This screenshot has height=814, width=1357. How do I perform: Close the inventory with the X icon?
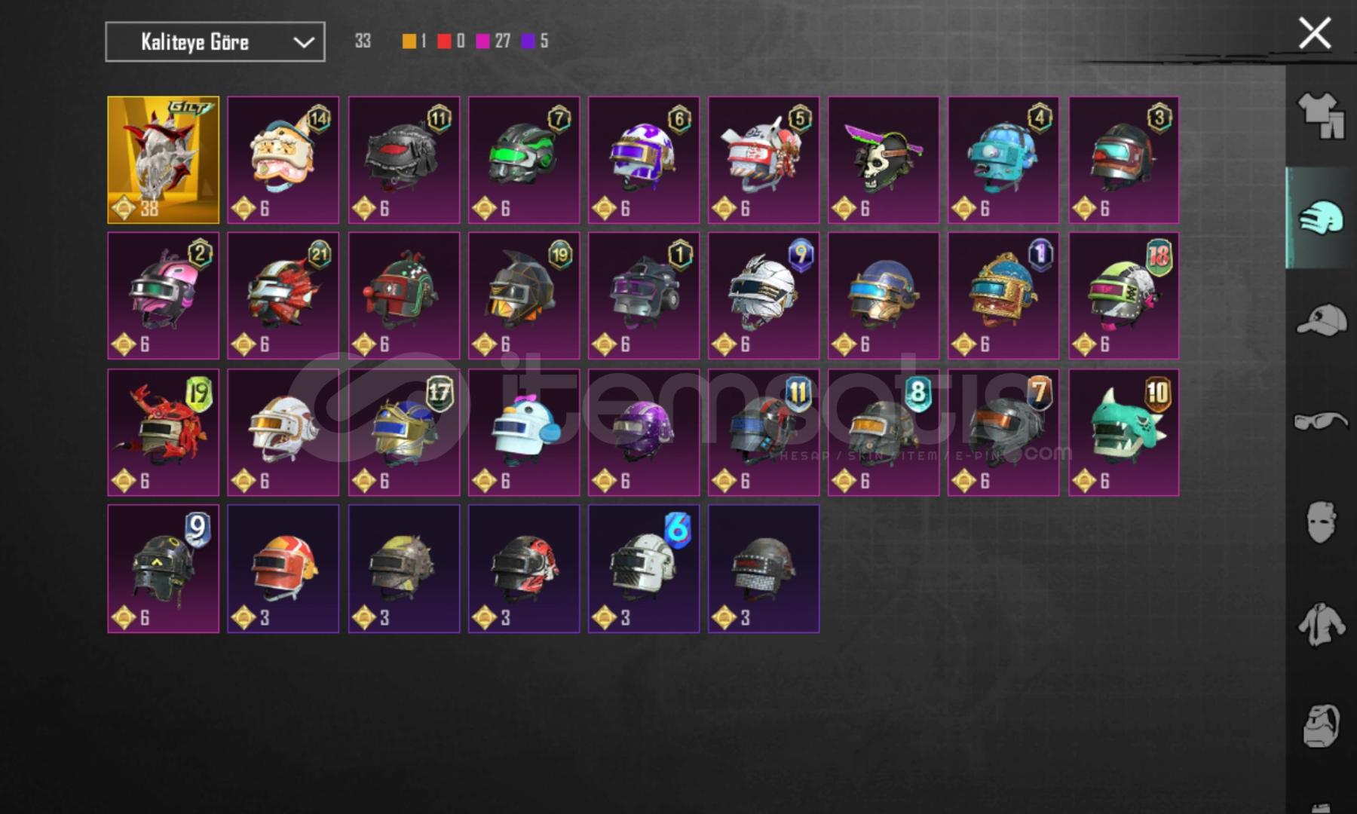coord(1315,34)
